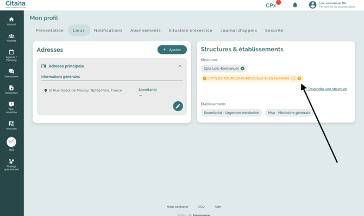364x216 pixels.
Task: Open the user account avatar icon
Action: tap(313, 5)
